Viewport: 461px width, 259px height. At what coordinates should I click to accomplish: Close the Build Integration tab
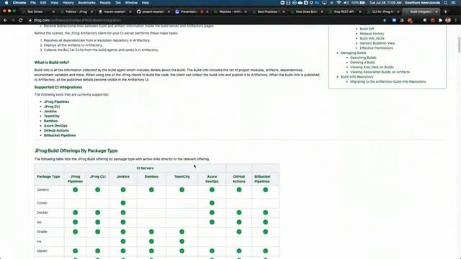coord(437,12)
